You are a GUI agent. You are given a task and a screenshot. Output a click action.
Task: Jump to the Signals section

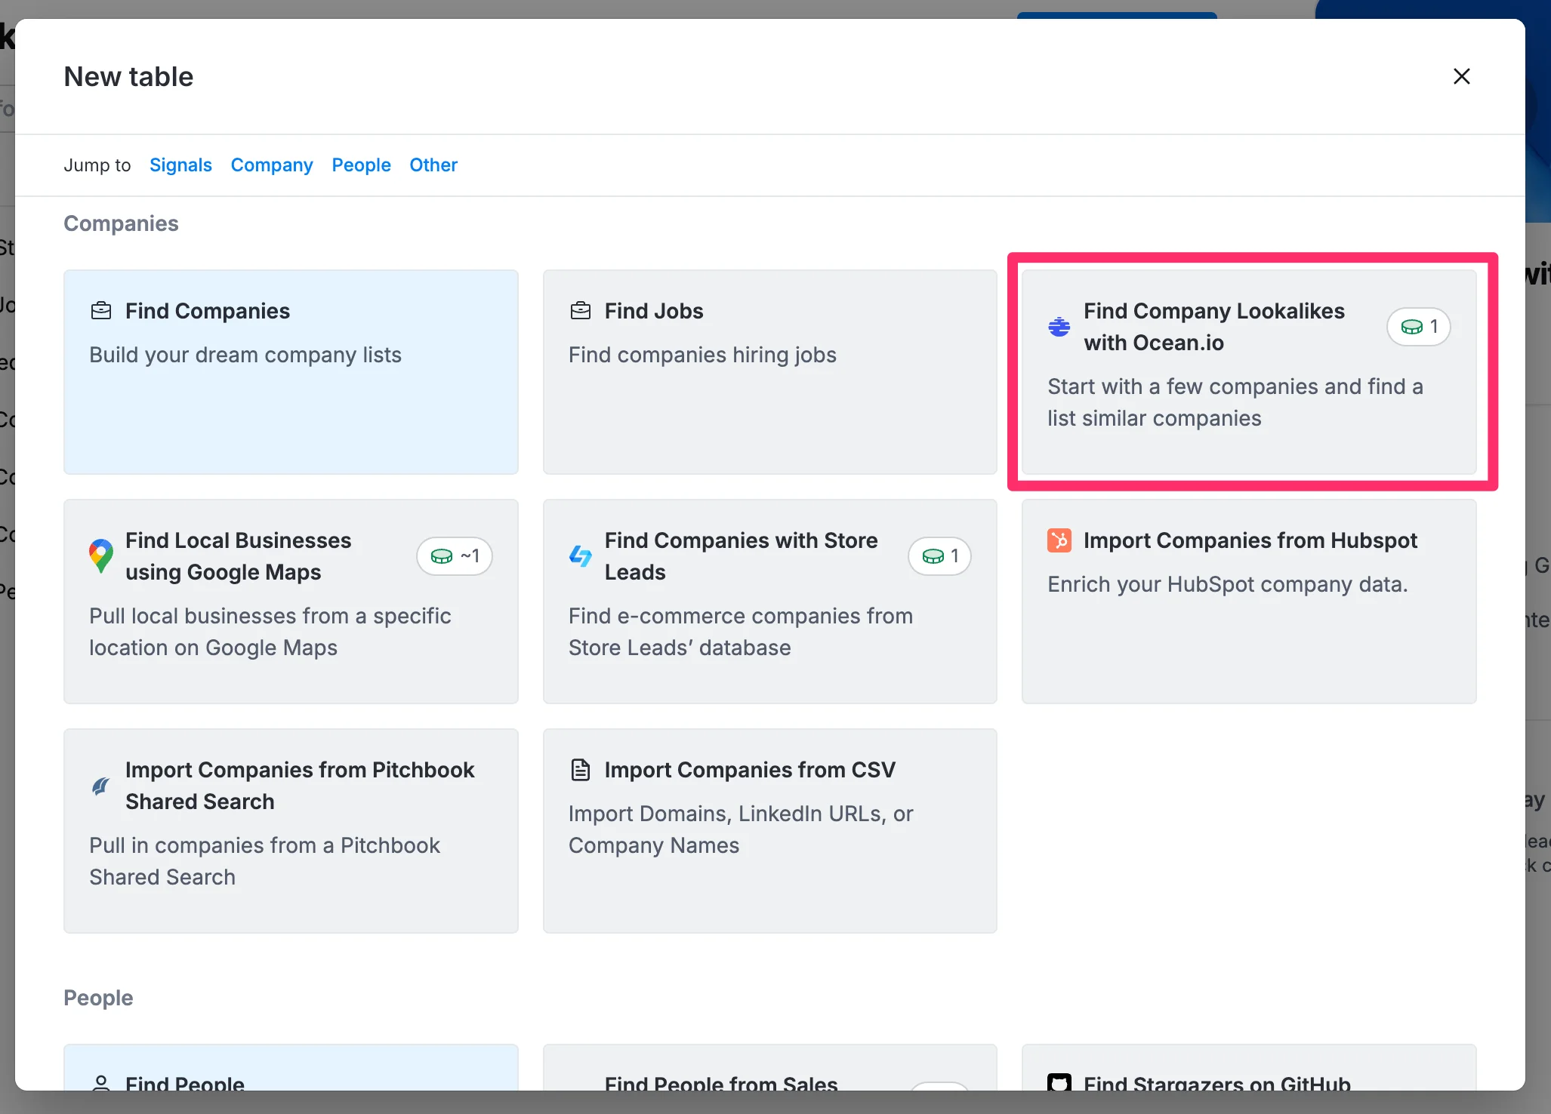[x=180, y=165]
